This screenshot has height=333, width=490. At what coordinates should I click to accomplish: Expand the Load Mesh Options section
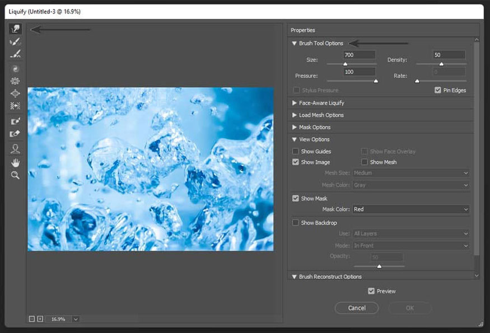[x=295, y=115]
